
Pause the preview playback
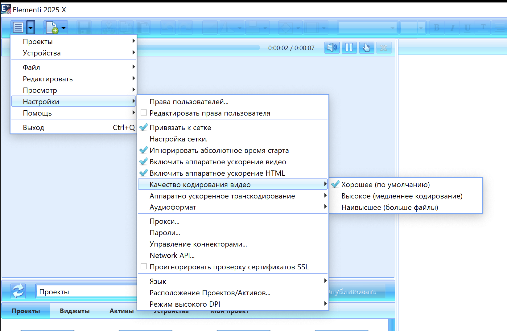coord(349,48)
